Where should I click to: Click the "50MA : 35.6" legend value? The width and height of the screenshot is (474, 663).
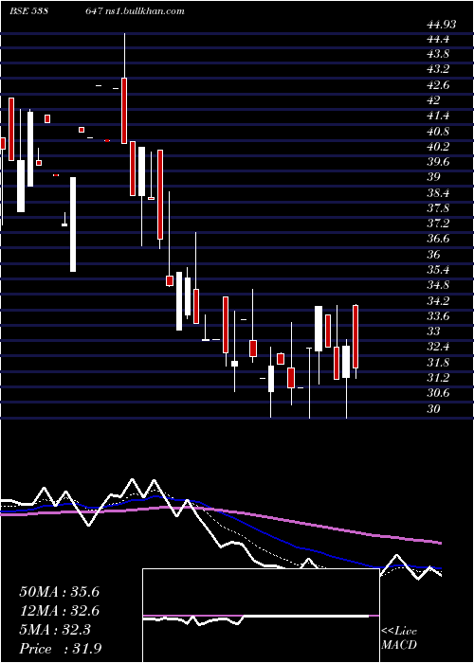pos(60,592)
